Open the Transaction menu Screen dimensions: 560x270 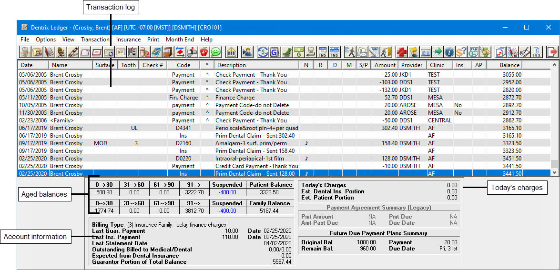[x=95, y=40]
